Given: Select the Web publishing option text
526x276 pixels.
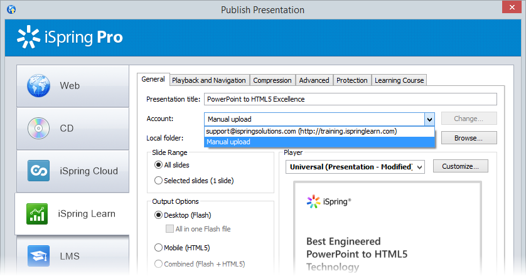Looking at the screenshot, I should [70, 85].
